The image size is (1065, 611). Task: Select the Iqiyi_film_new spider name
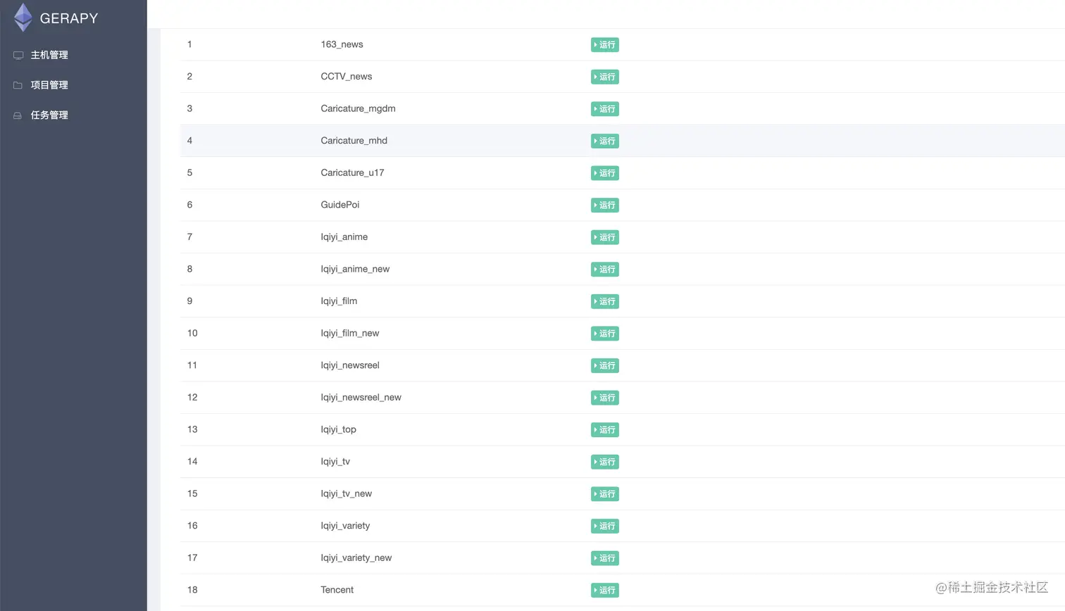click(x=350, y=333)
